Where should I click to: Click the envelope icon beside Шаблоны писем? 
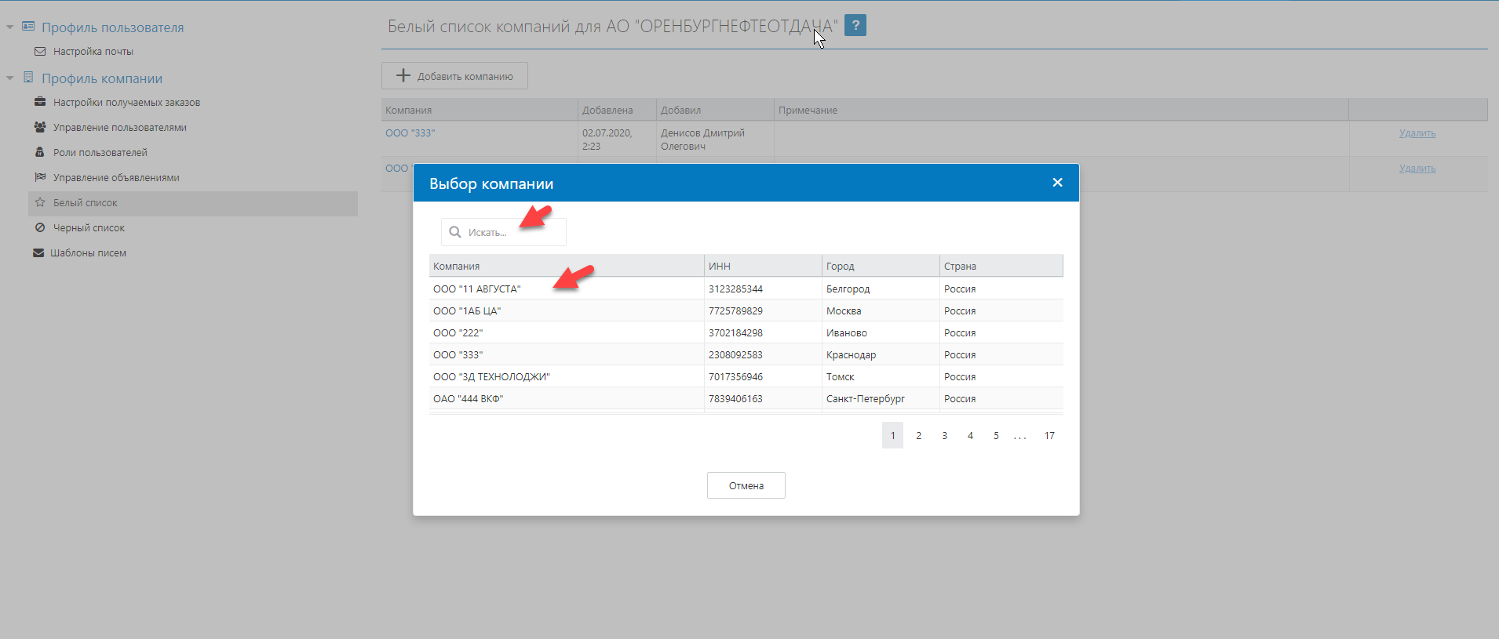(x=38, y=252)
